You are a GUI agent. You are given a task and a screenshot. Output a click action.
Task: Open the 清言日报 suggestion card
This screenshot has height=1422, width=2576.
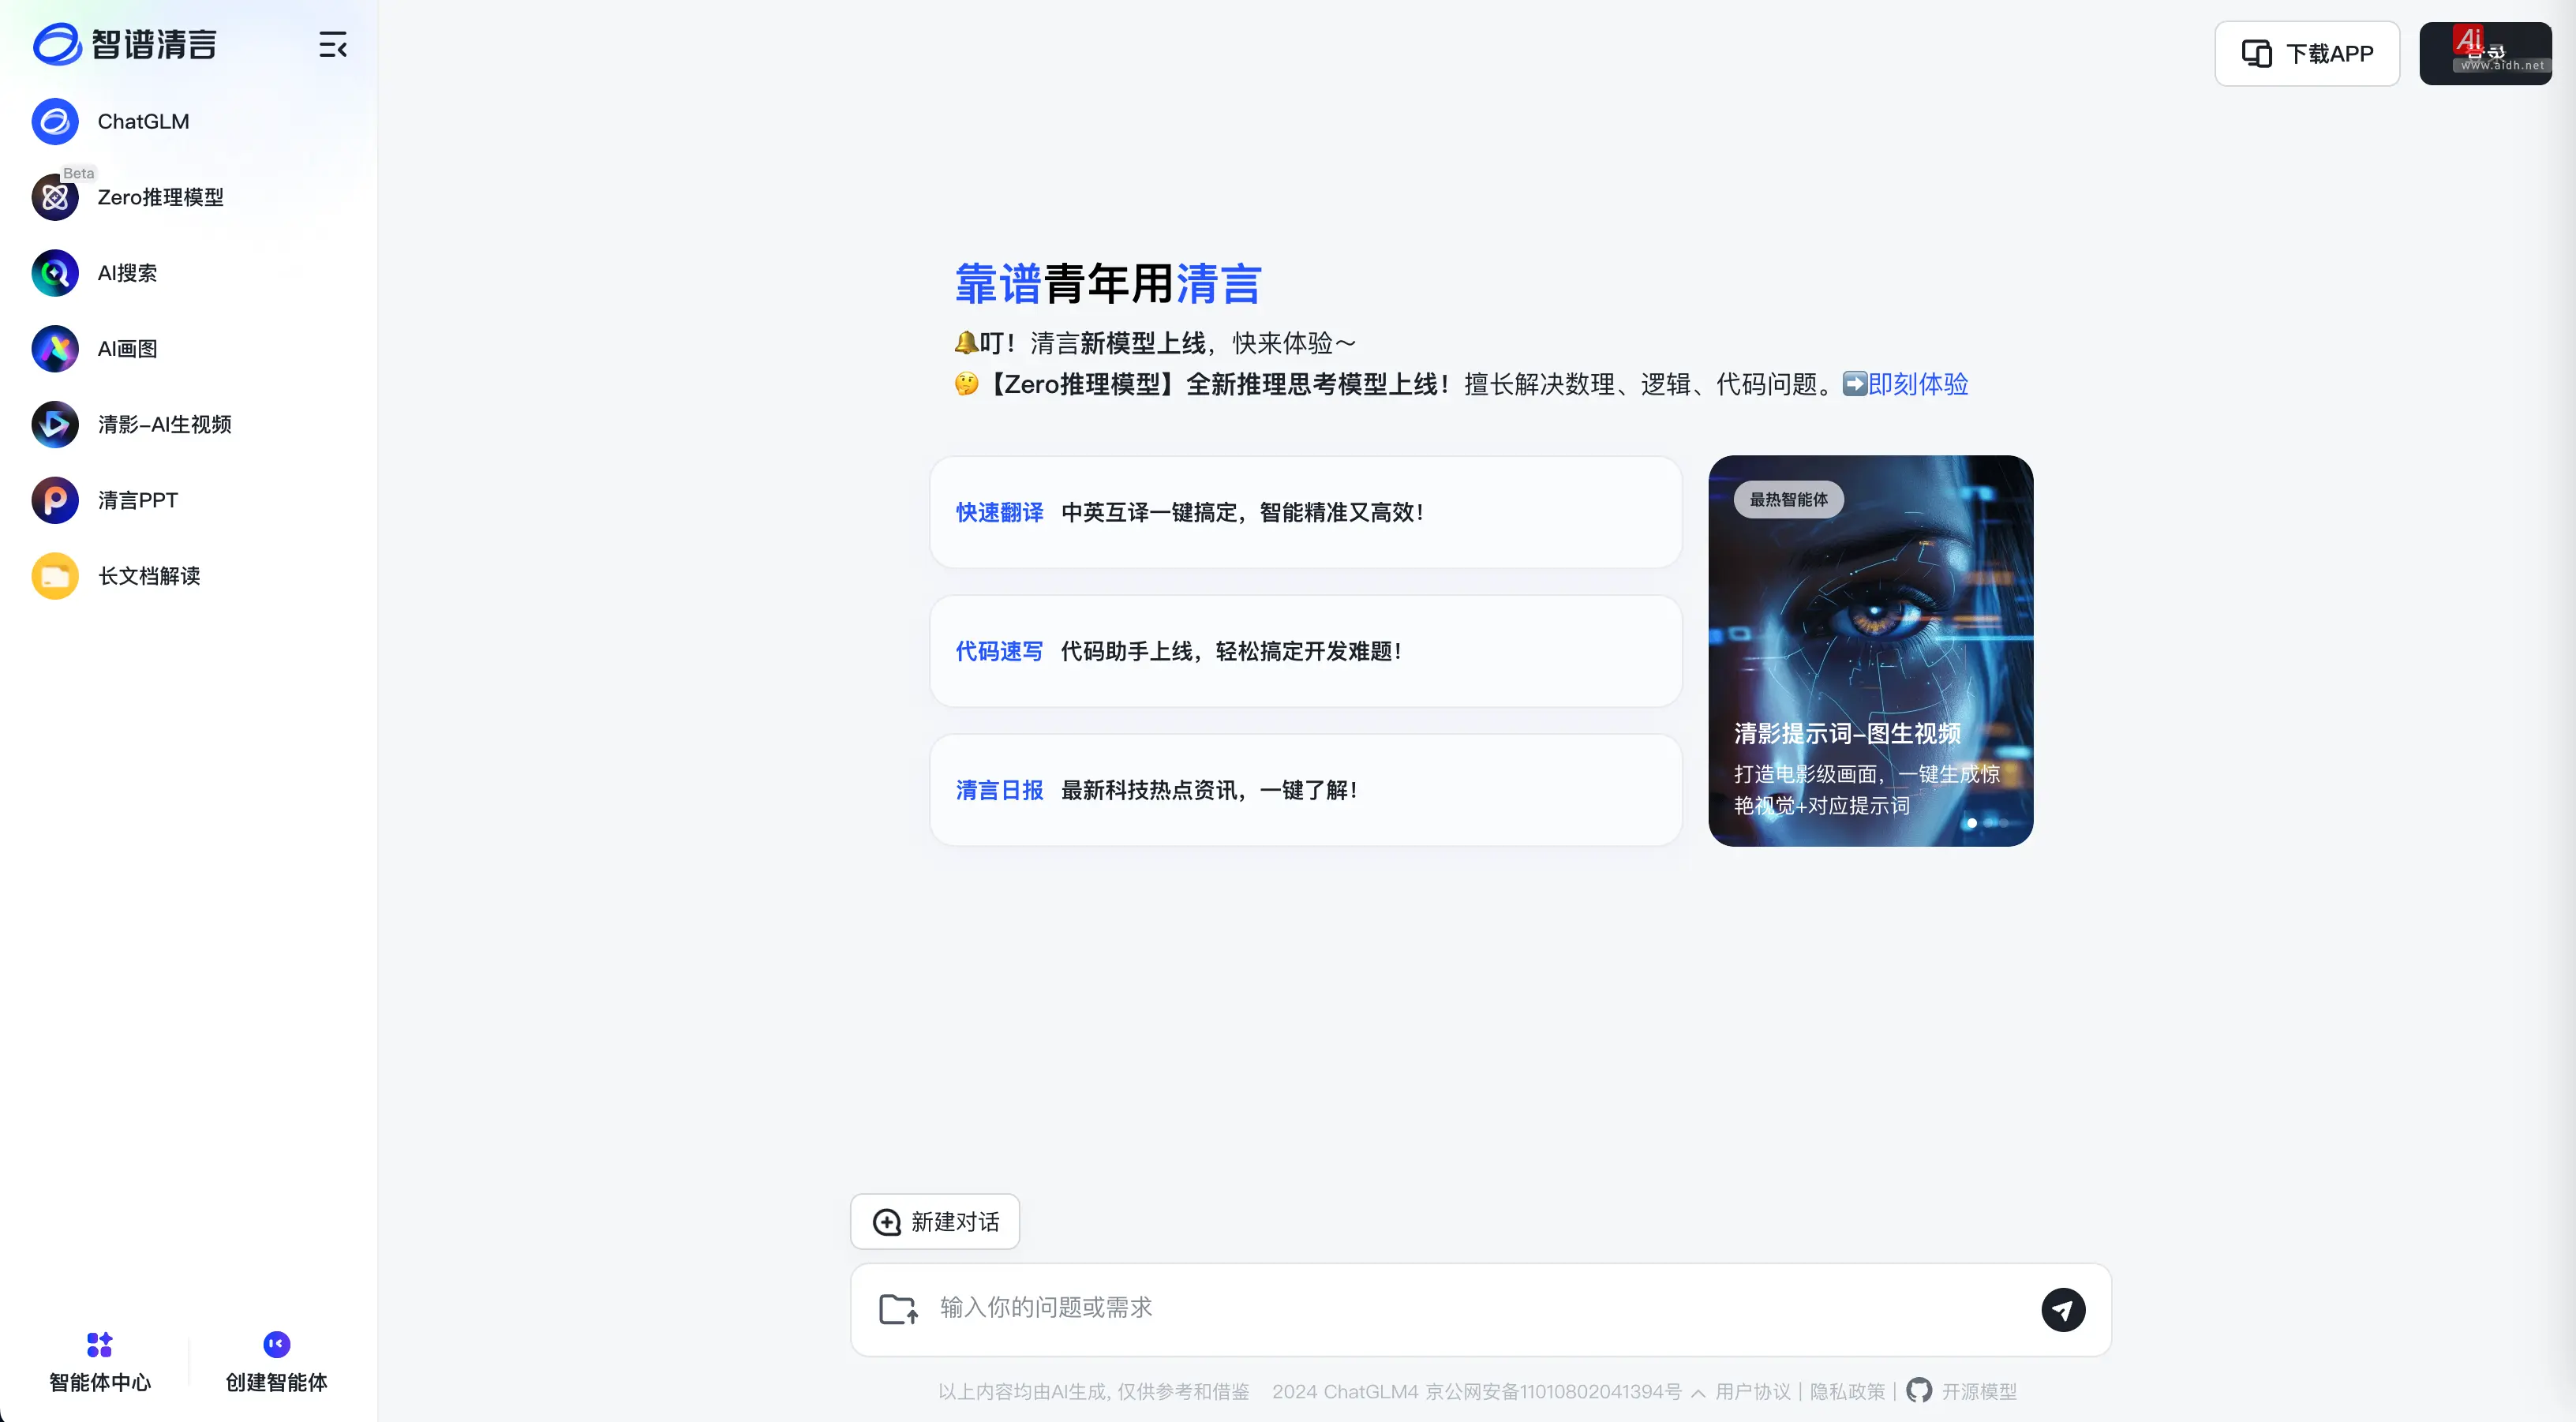click(1306, 790)
